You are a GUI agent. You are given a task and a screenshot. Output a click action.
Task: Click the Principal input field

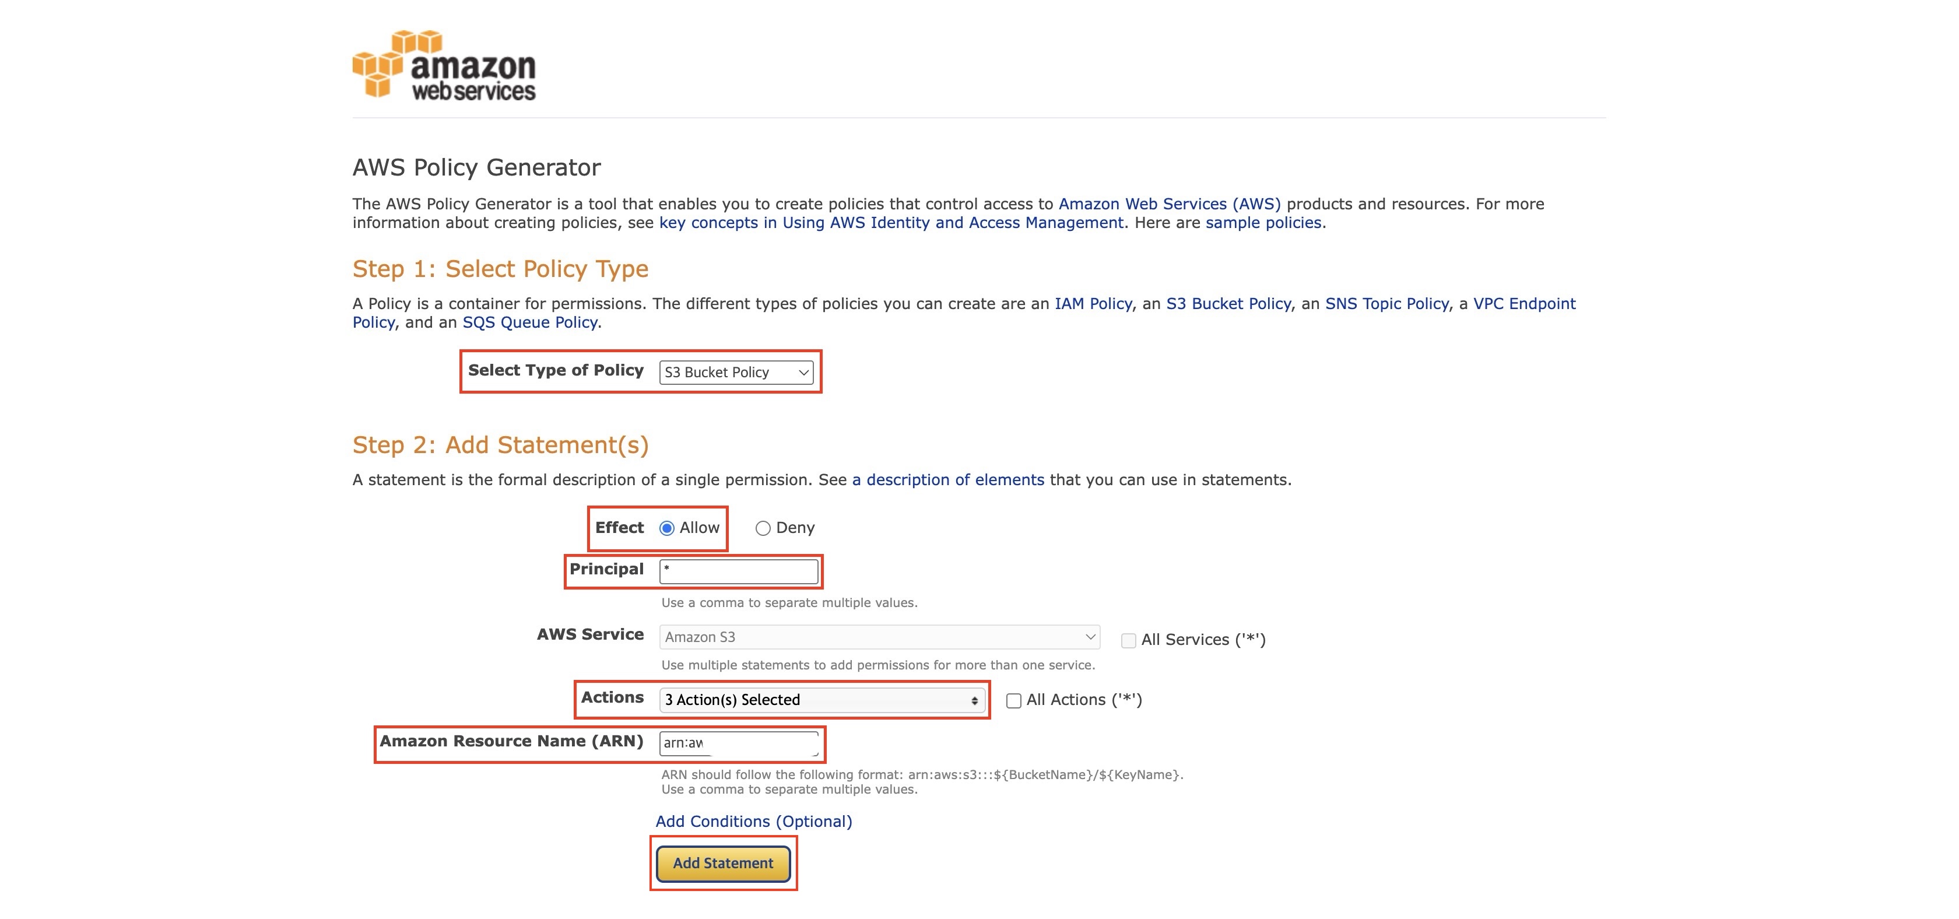point(739,570)
